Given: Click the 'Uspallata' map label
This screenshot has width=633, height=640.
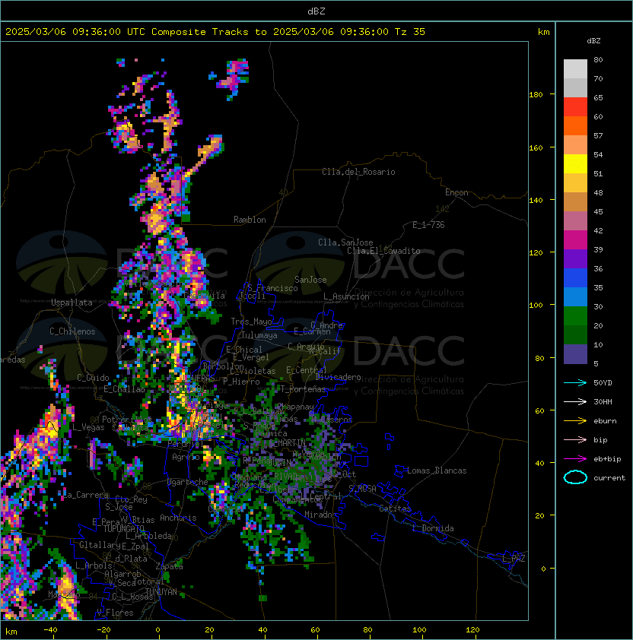Looking at the screenshot, I should (72, 303).
